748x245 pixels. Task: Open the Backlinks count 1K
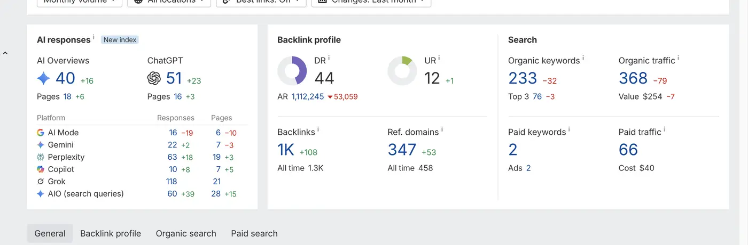coord(286,150)
